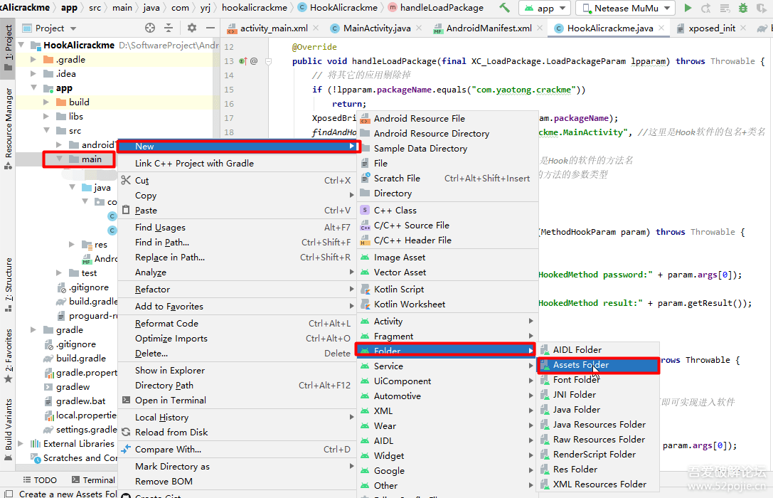Screen dimensions: 773x498
Task: Open Netease MuMu device dropdown
Action: tap(626, 8)
